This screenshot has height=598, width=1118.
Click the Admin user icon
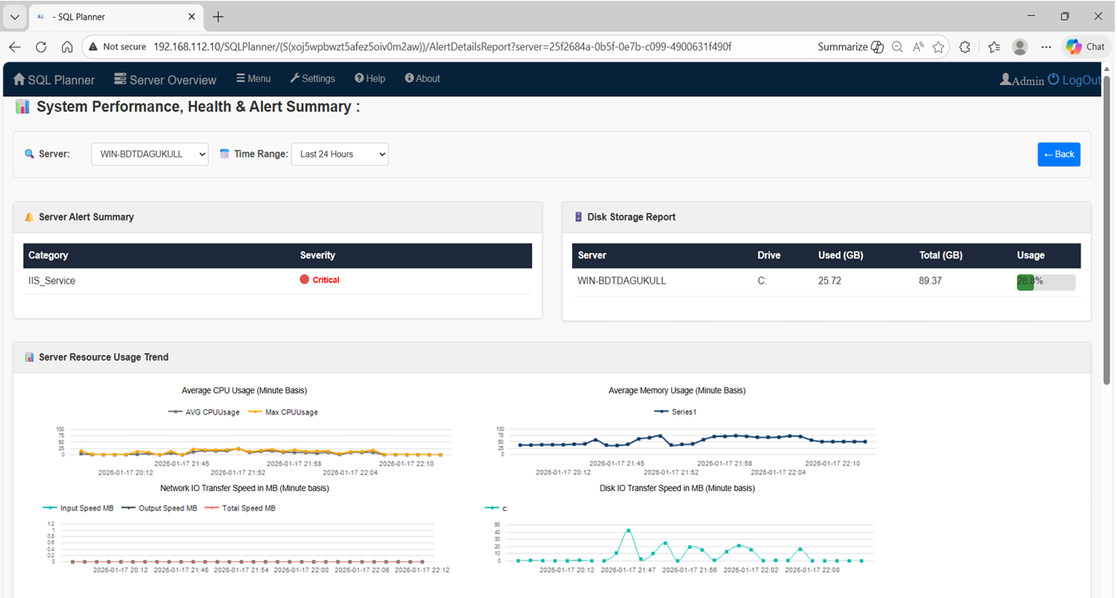tap(1005, 79)
